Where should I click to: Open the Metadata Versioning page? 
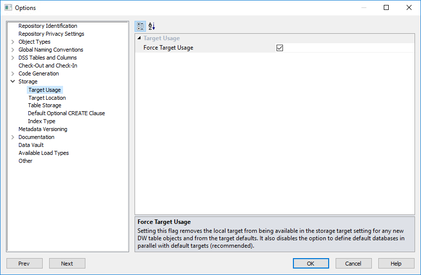[x=43, y=129]
